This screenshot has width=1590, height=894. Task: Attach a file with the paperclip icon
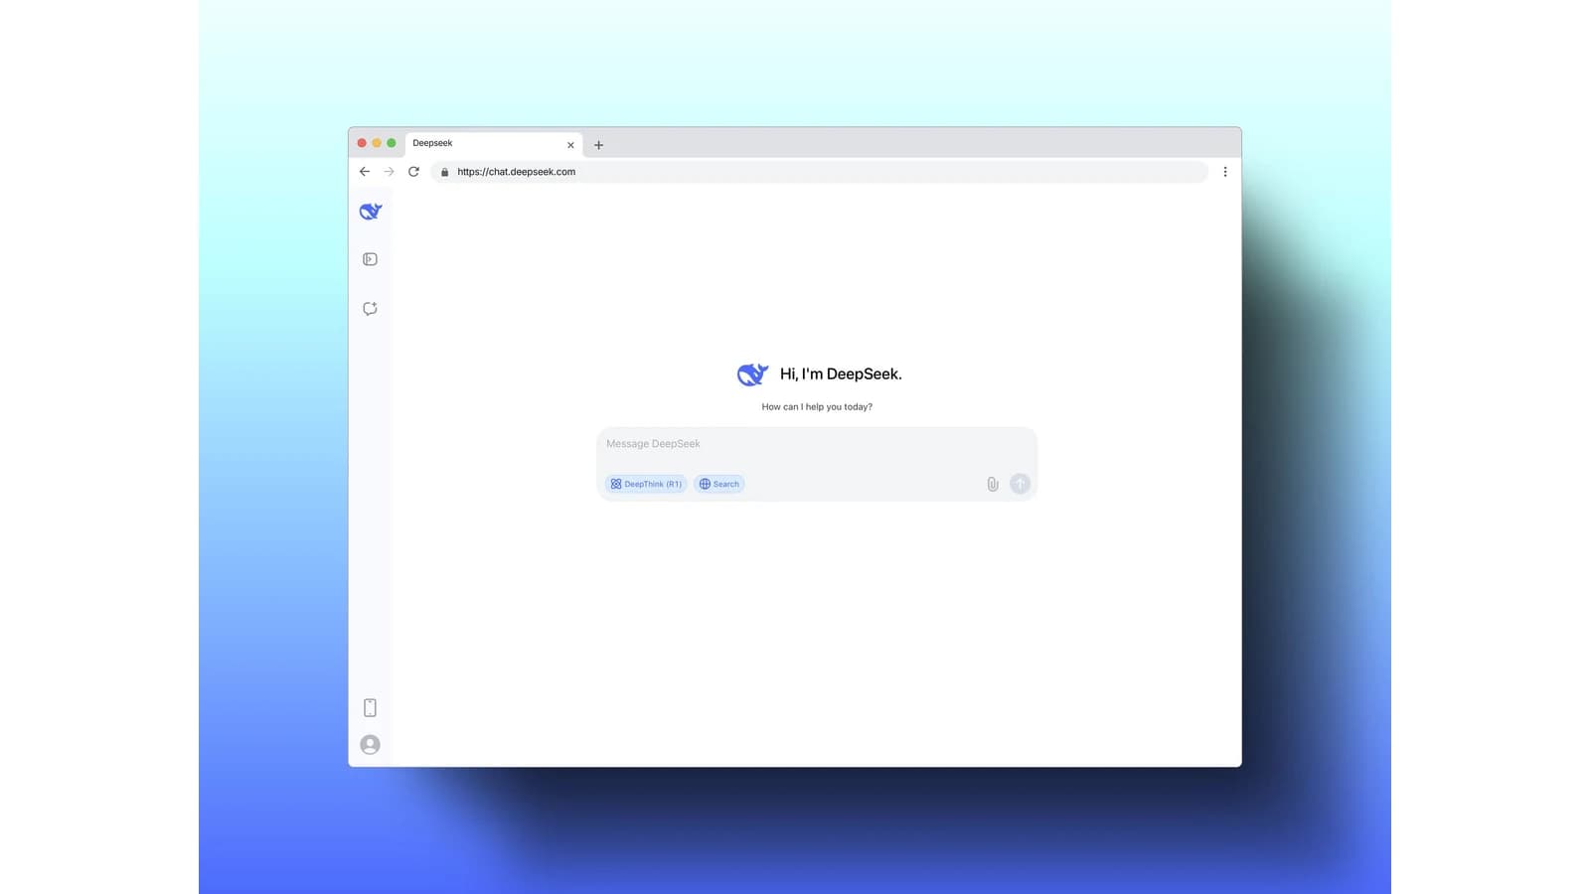992,484
